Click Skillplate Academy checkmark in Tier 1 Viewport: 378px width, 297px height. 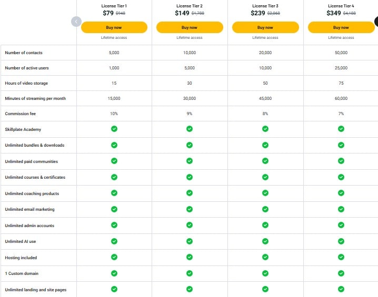(x=114, y=129)
